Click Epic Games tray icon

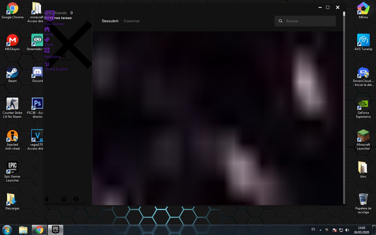click(x=327, y=230)
